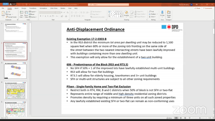Open the Layout dropdown
Image resolution: width=215 pixels, height=121 pixels.
coord(33,12)
